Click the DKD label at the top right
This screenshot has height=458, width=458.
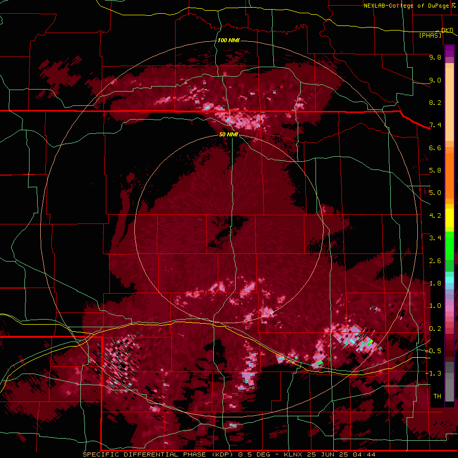[447, 30]
